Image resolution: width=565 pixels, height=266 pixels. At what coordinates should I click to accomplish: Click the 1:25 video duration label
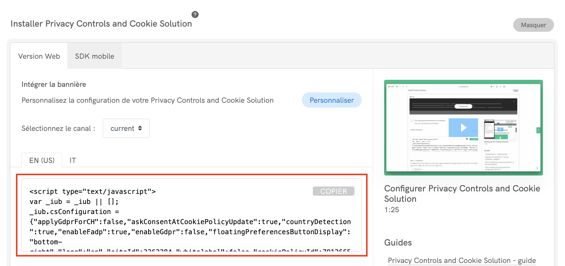392,210
